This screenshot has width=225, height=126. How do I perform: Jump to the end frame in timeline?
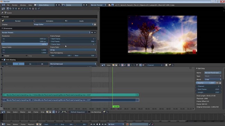(105, 124)
